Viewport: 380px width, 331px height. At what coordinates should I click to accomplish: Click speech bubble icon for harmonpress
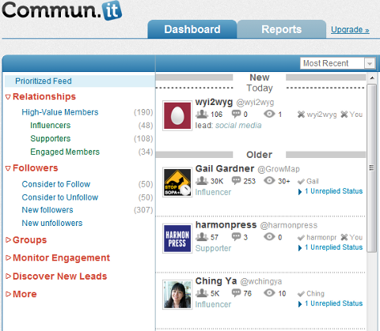pyautogui.click(x=236, y=237)
